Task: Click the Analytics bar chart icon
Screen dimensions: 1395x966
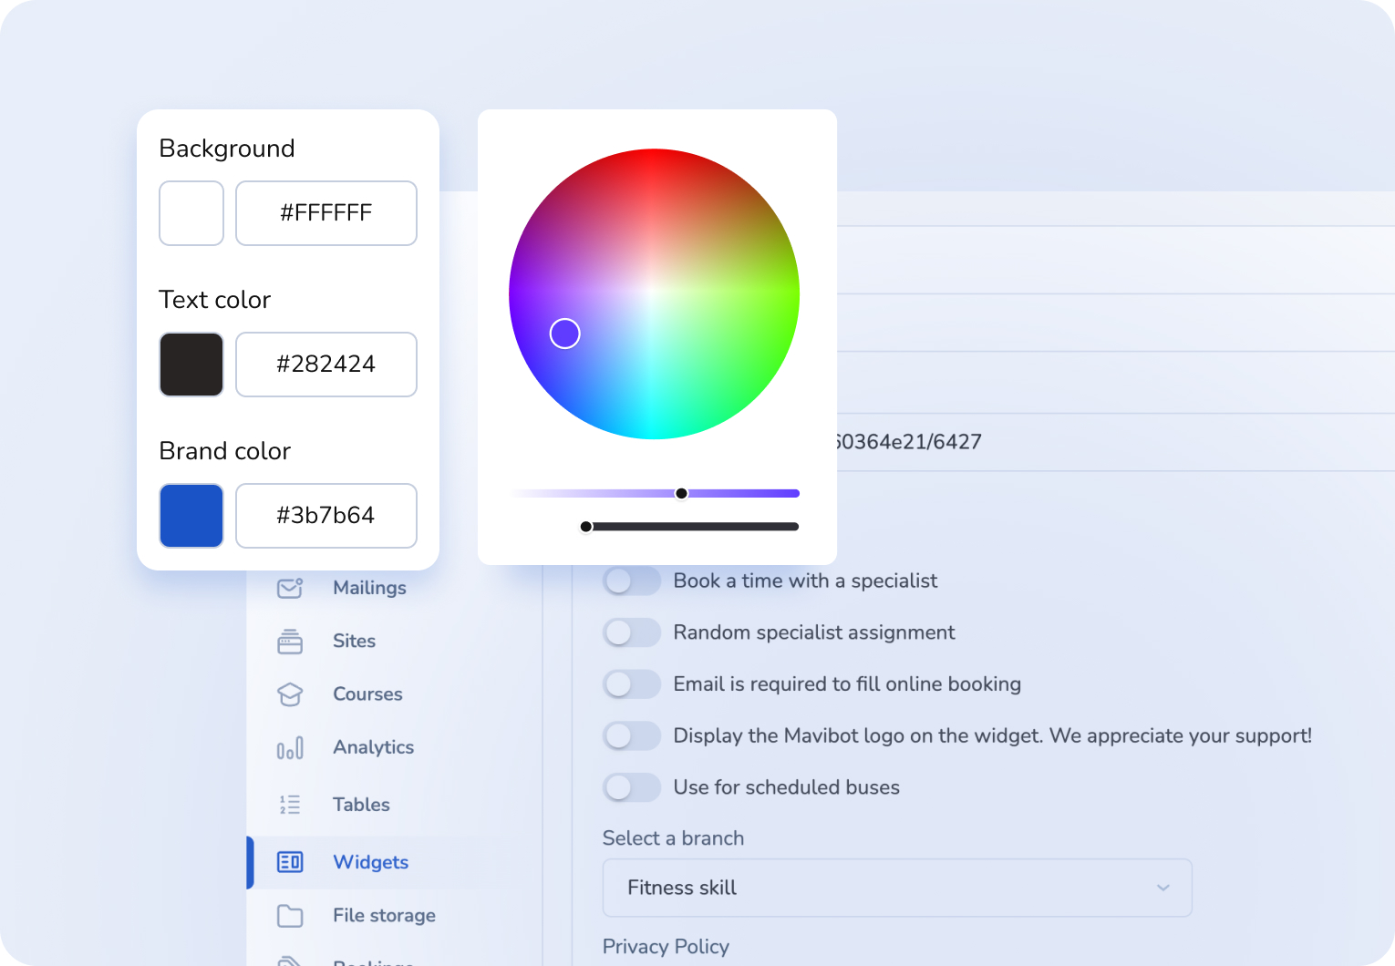Action: 290,747
